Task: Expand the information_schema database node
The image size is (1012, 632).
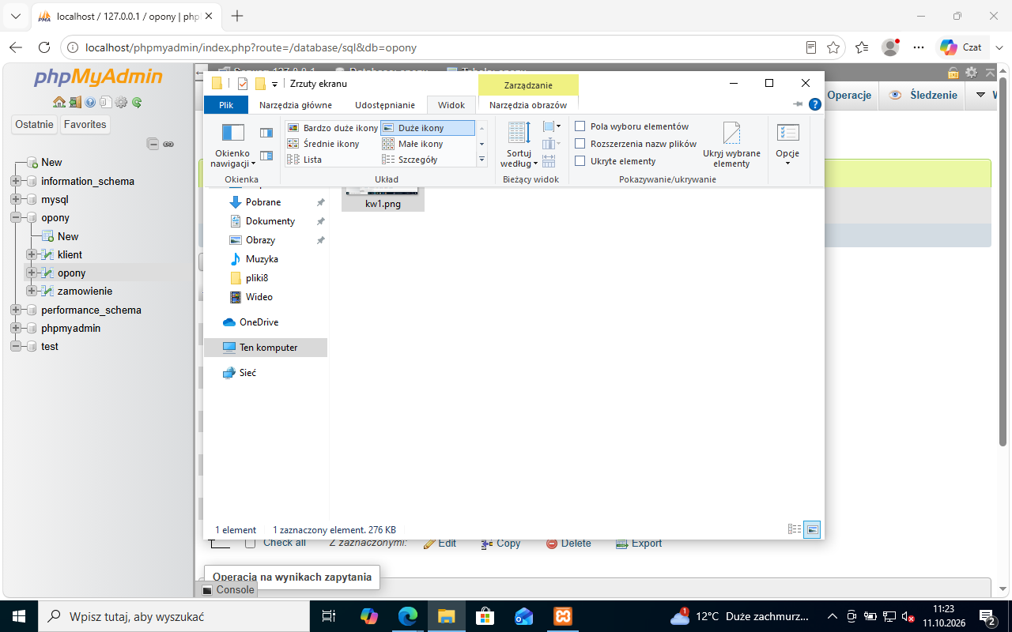Action: coord(16,181)
